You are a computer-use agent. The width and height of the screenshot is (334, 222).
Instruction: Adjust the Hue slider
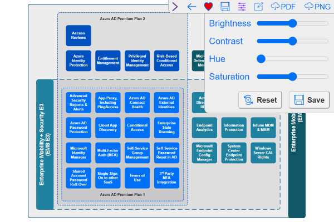point(292,59)
